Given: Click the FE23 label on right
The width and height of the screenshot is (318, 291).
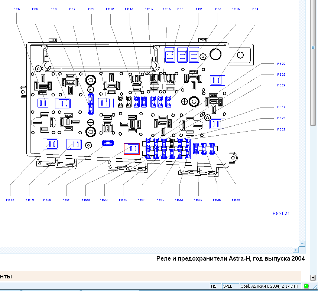Looking at the screenshot, I should coord(281,75).
